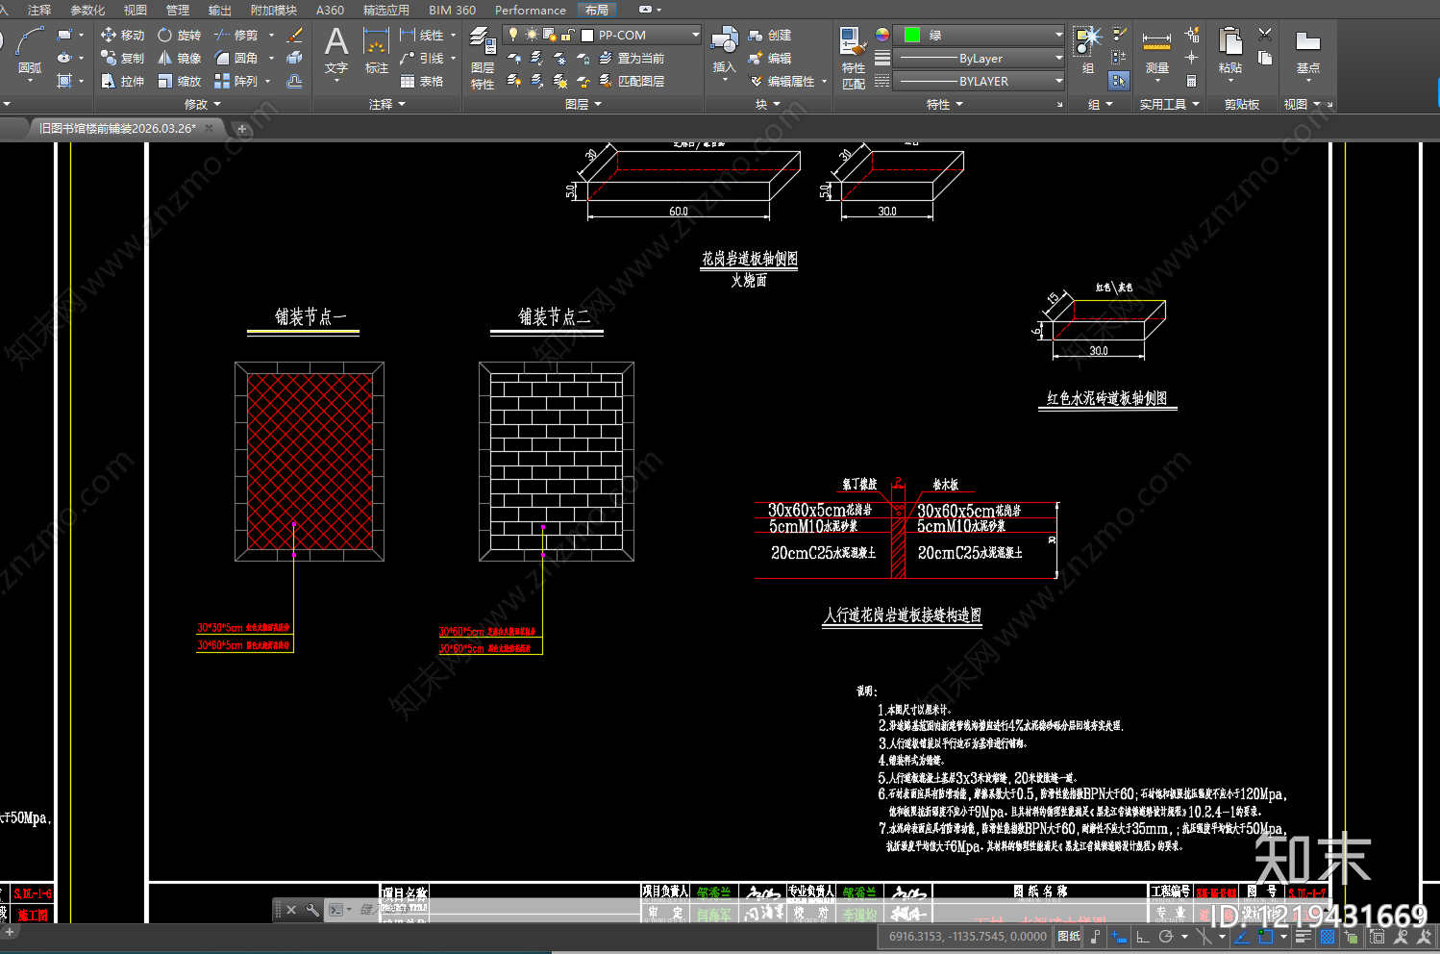The image size is (1440, 954).
Task: Select the Mirror (镜像) tool
Action: 179,58
